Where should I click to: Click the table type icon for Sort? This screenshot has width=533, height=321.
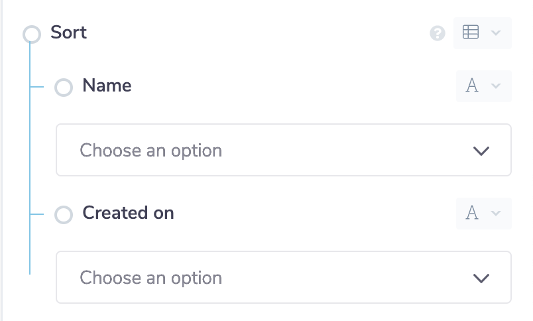[x=471, y=32]
